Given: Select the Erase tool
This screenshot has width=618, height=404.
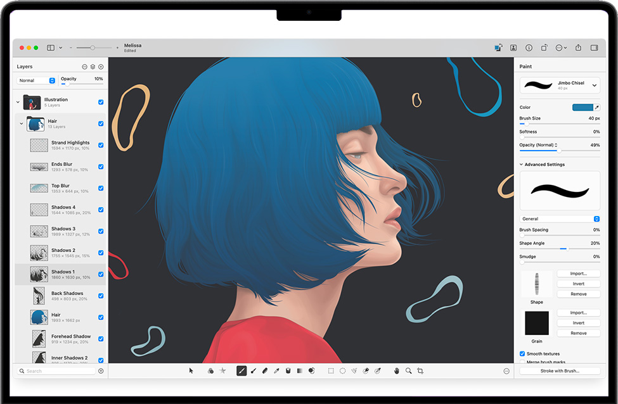Looking at the screenshot, I should pyautogui.click(x=265, y=370).
